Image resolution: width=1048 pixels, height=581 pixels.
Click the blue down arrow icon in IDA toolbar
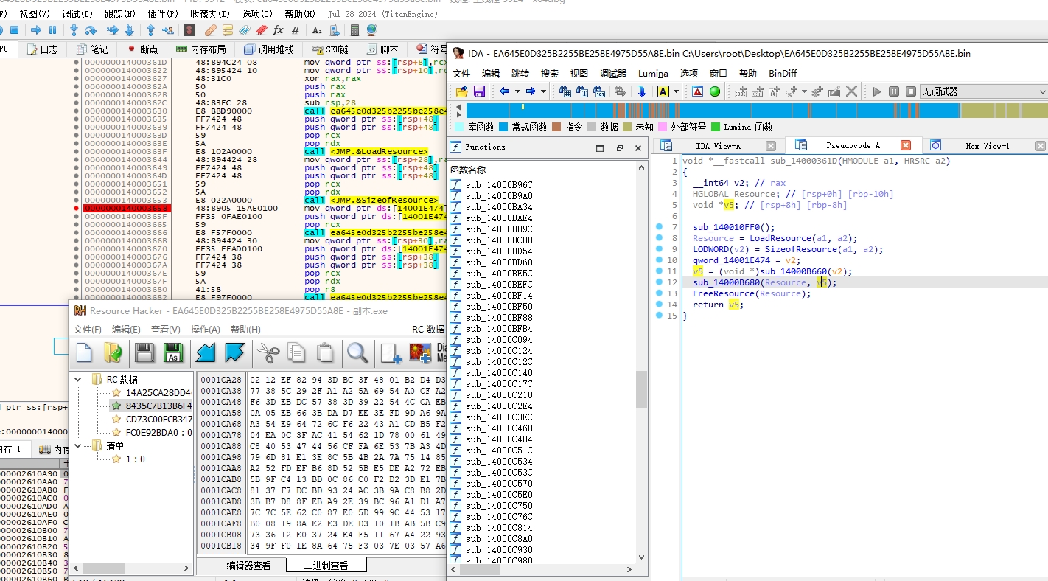[x=642, y=91]
